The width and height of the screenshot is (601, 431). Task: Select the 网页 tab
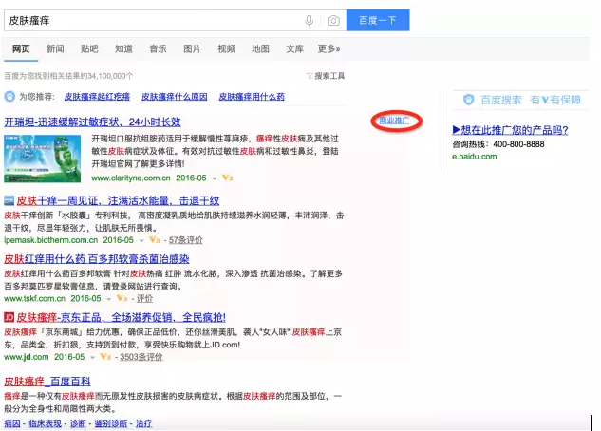point(21,48)
